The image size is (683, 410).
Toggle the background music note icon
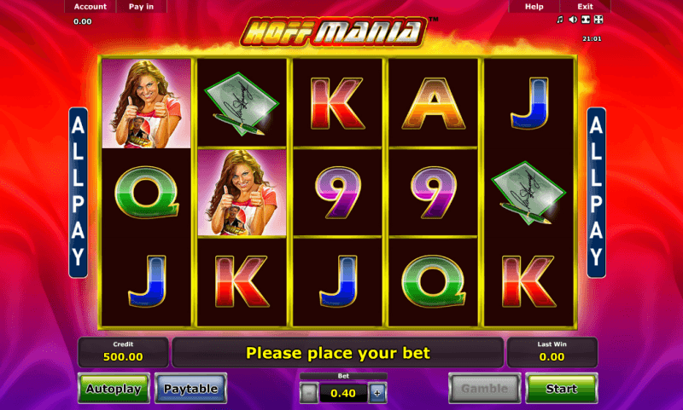560,20
